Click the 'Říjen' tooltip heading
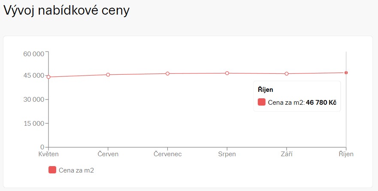Screen dimensions: 378x191 tap(266, 90)
